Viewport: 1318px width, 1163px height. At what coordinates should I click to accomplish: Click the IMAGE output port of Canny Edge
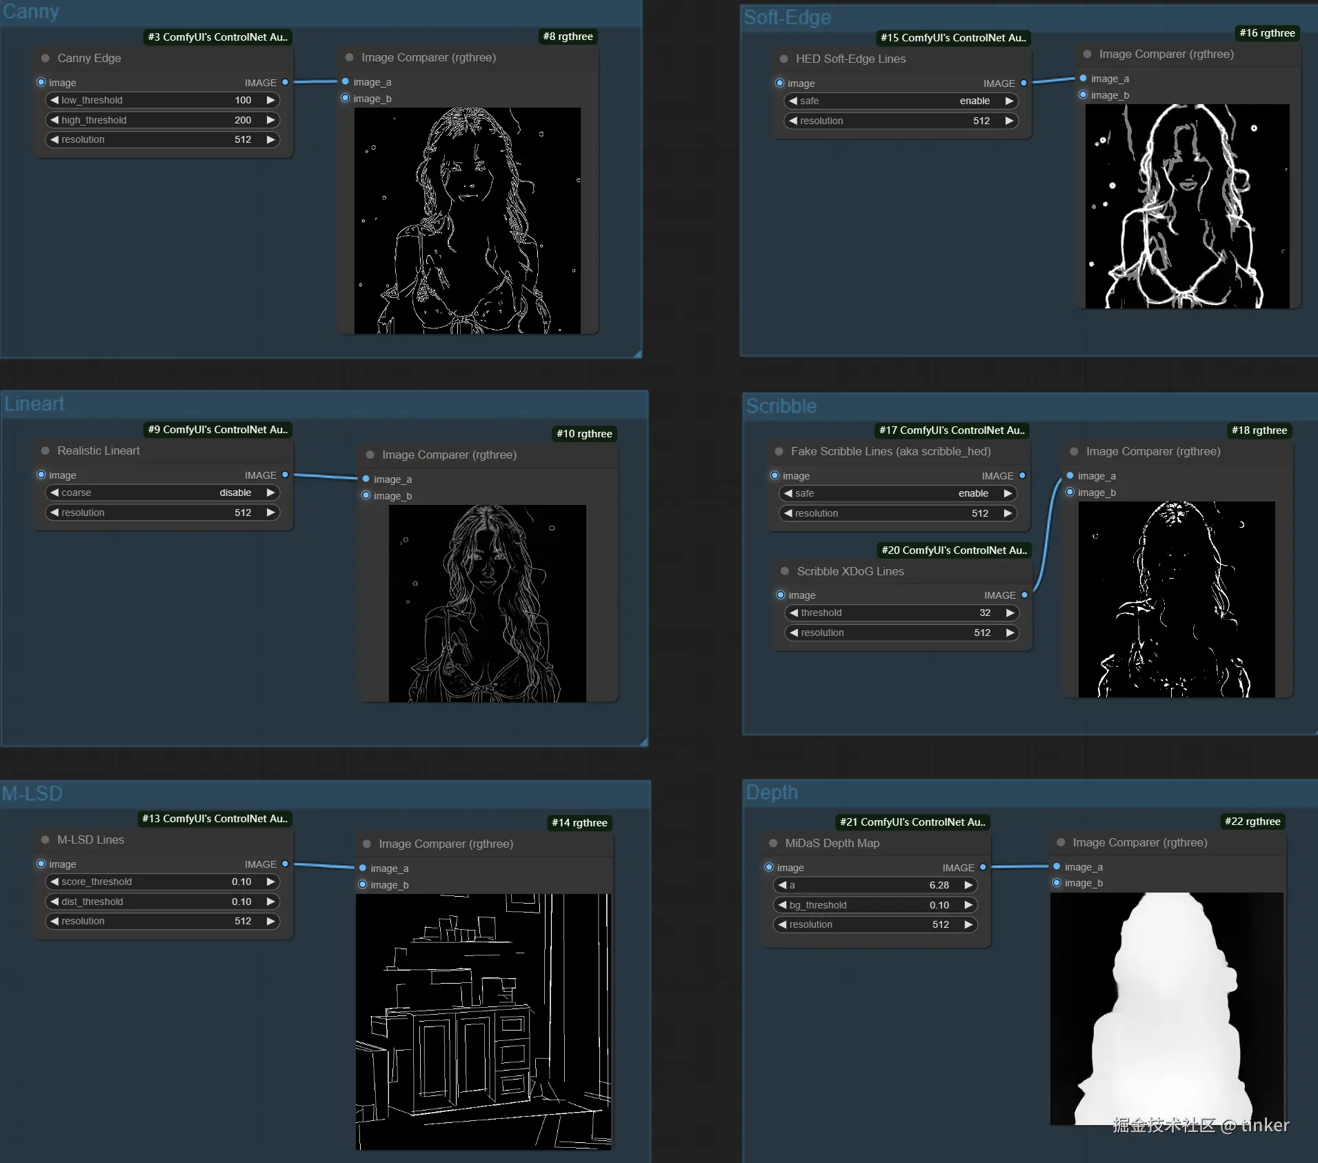pos(285,83)
